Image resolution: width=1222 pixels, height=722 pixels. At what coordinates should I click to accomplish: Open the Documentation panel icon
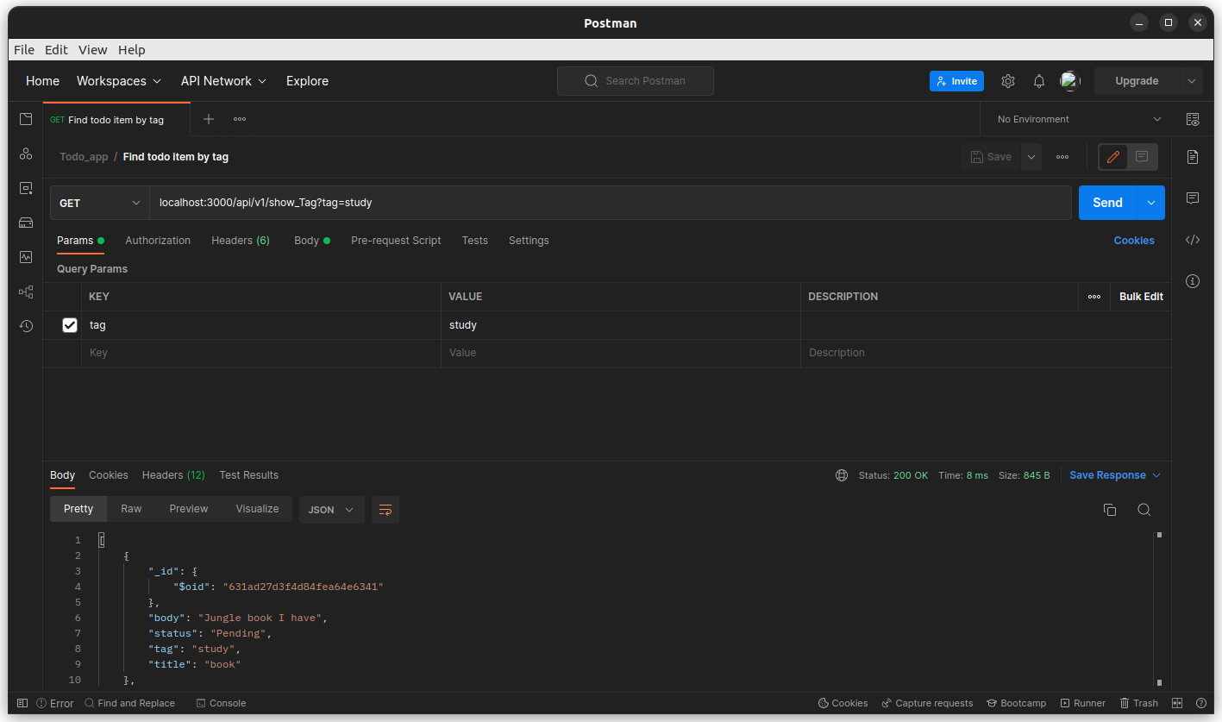click(1193, 157)
